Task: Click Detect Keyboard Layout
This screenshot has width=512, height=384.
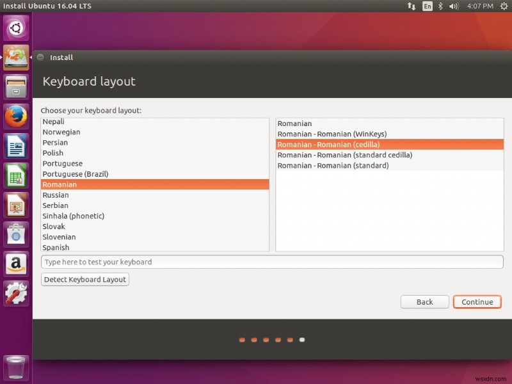Action: pos(84,279)
